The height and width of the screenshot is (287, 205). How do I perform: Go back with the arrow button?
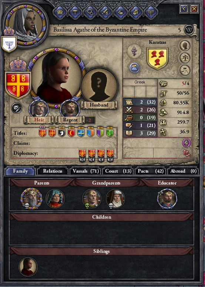tap(184, 9)
